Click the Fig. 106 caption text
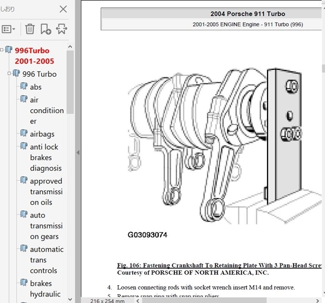The height and width of the screenshot is (303, 325). click(x=219, y=265)
